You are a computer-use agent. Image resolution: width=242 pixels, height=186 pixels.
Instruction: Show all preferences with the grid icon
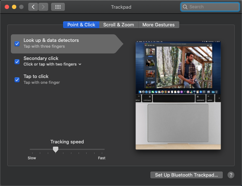tap(58, 7)
